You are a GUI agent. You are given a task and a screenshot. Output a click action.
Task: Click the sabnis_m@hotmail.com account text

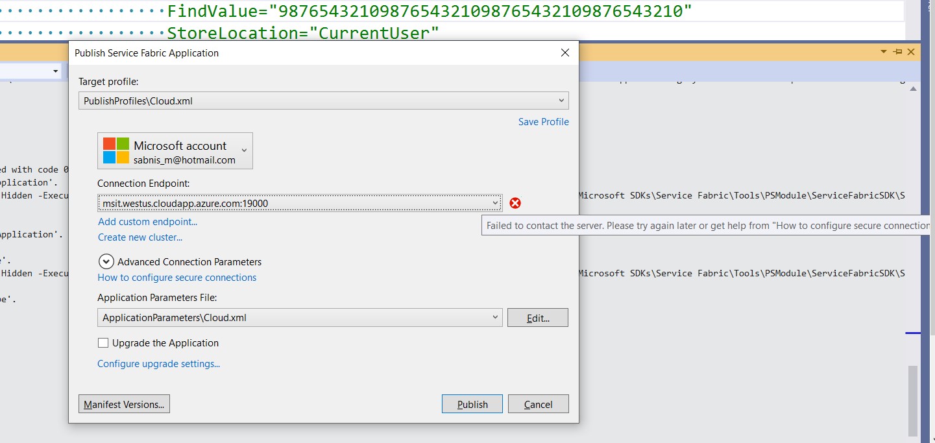click(184, 160)
